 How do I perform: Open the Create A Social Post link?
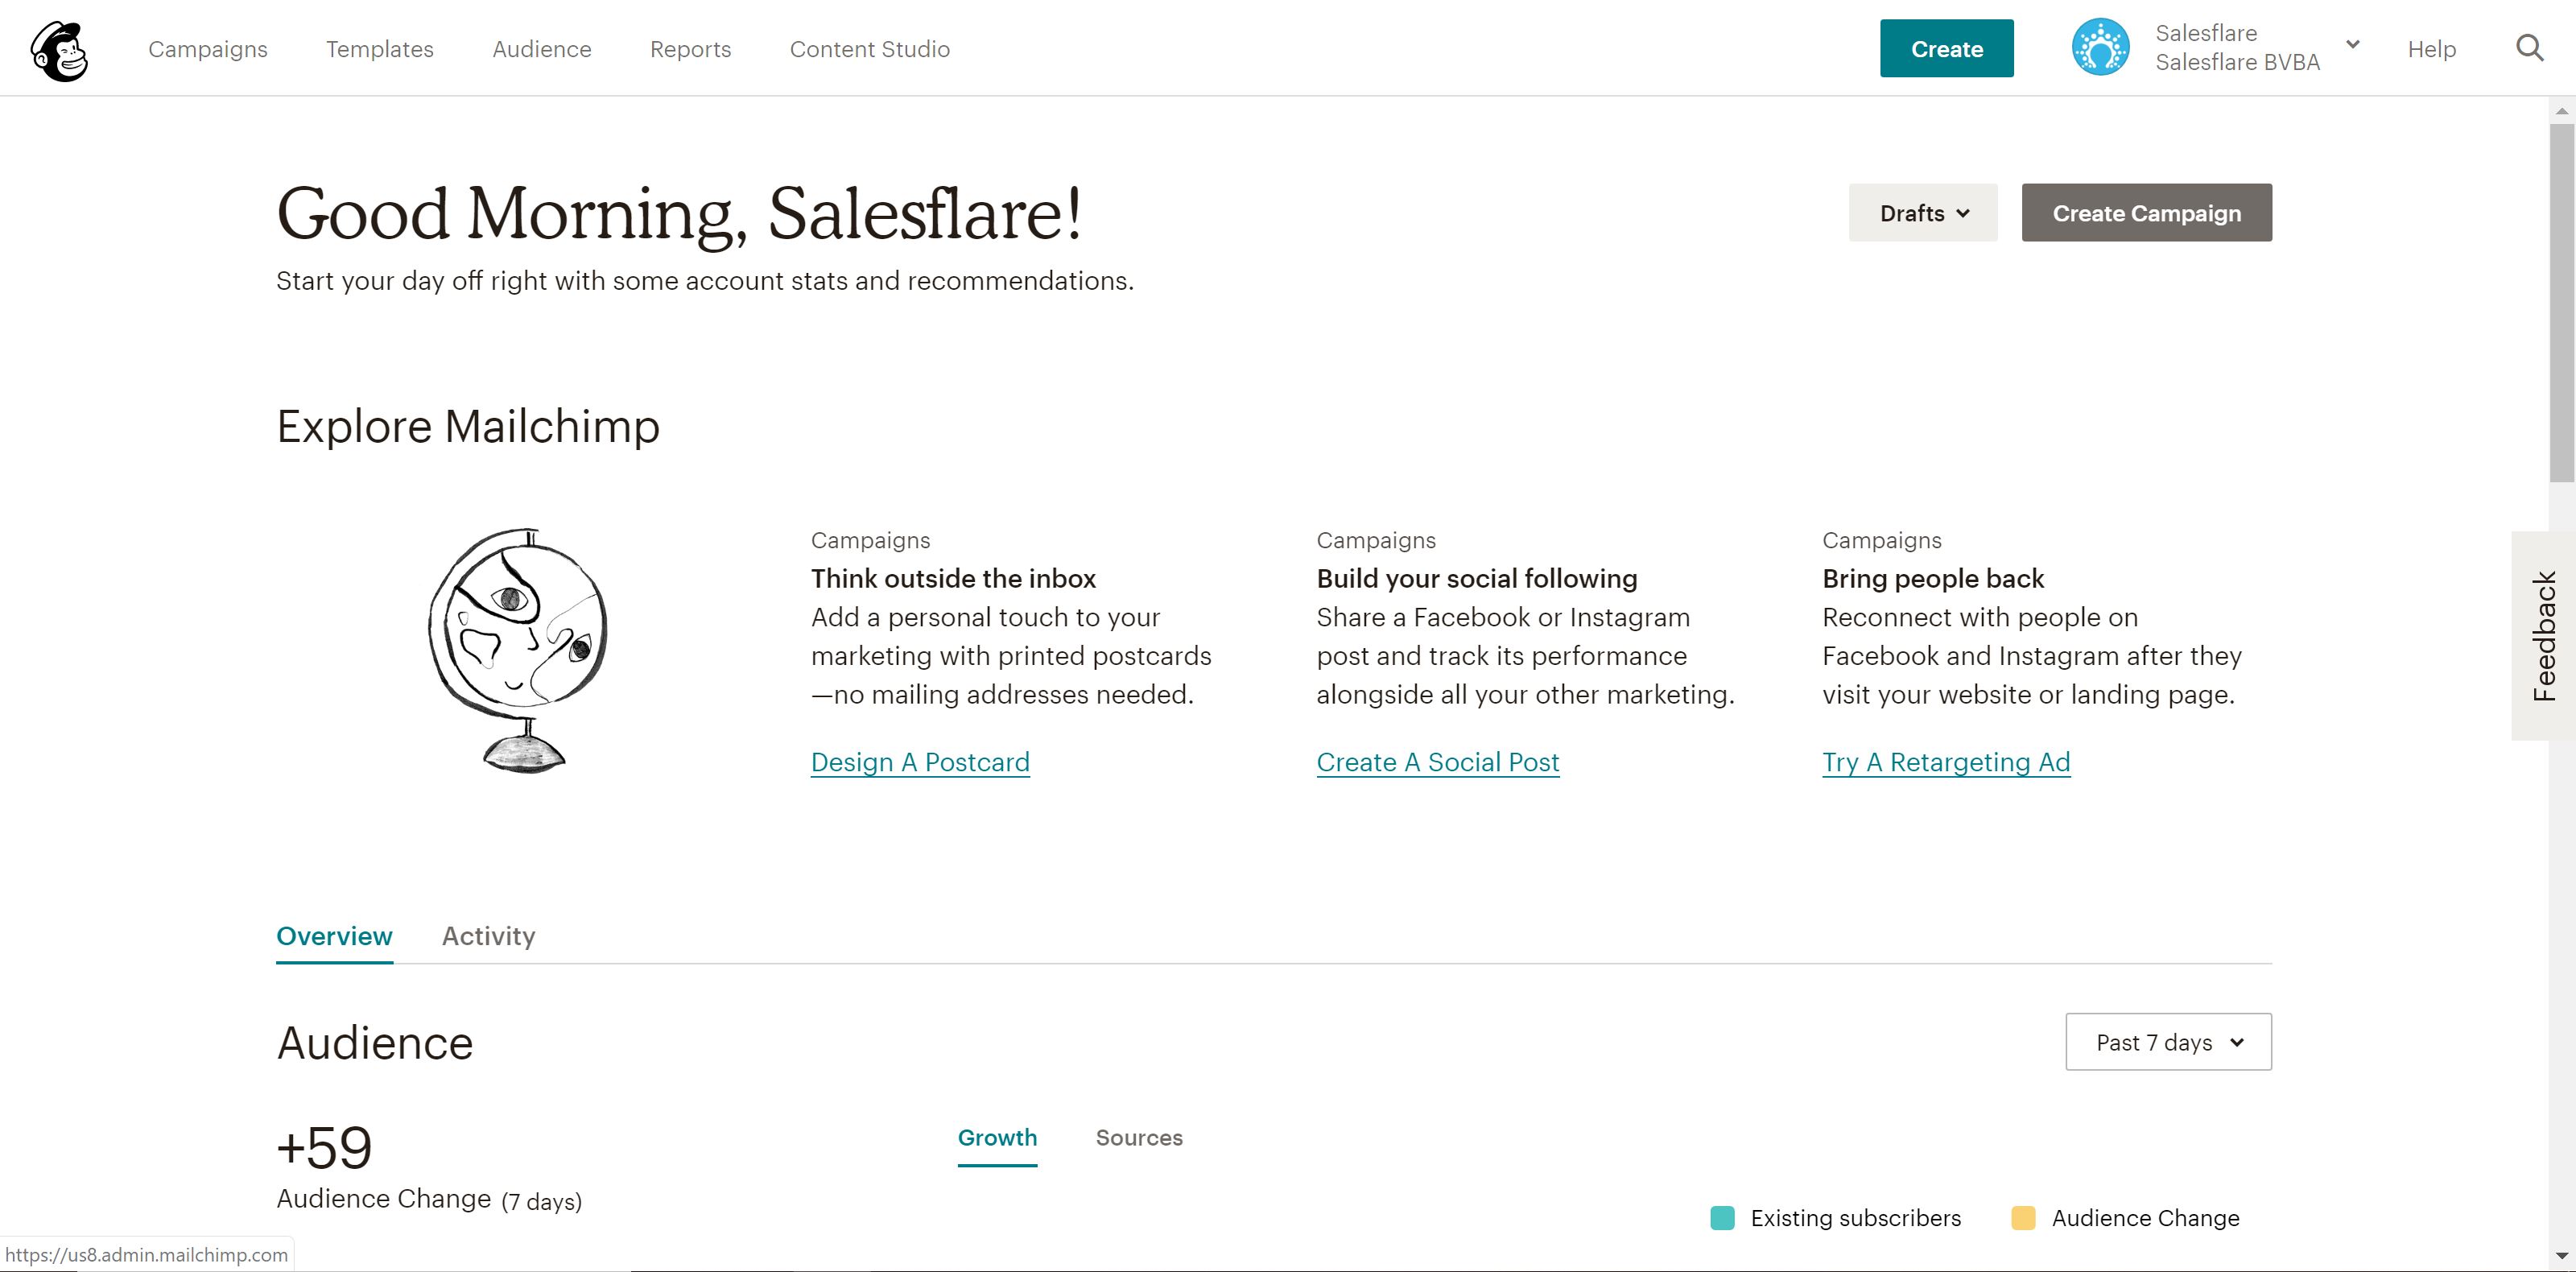point(1437,761)
